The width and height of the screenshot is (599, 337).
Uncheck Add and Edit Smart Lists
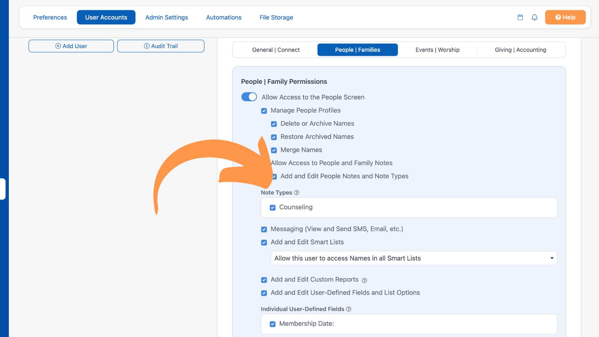pos(264,242)
